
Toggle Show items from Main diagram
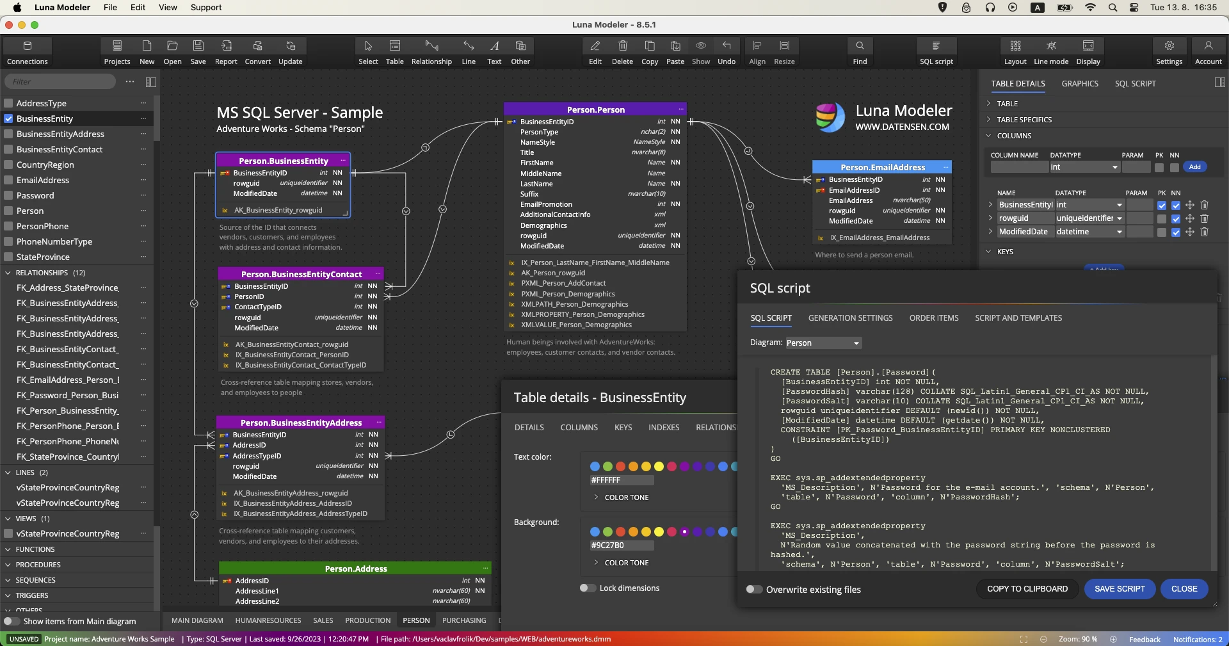pos(12,621)
